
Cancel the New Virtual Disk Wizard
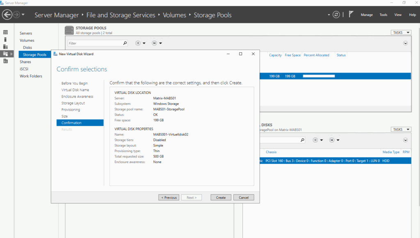tap(244, 197)
